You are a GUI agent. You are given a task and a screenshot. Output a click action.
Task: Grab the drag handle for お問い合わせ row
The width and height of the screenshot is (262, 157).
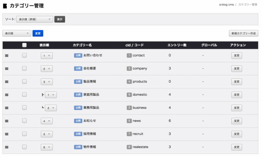(7, 56)
